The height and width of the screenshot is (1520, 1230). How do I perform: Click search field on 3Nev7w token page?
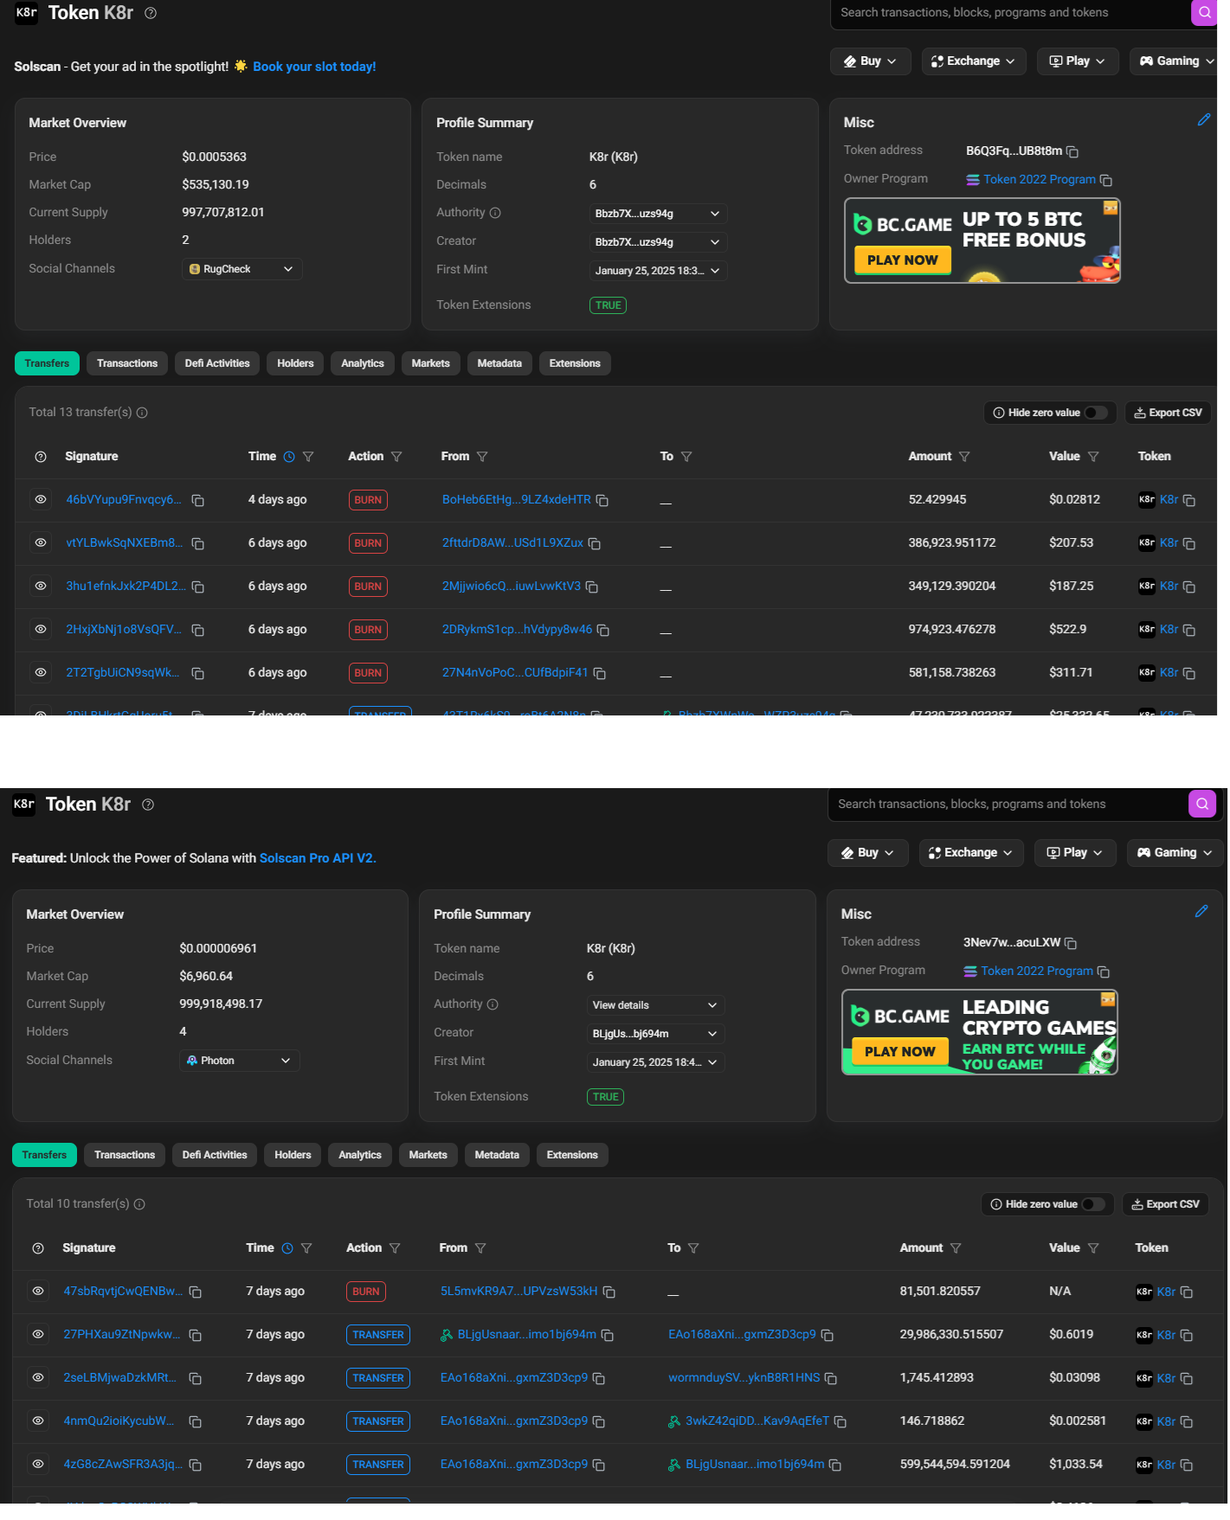tap(1007, 805)
